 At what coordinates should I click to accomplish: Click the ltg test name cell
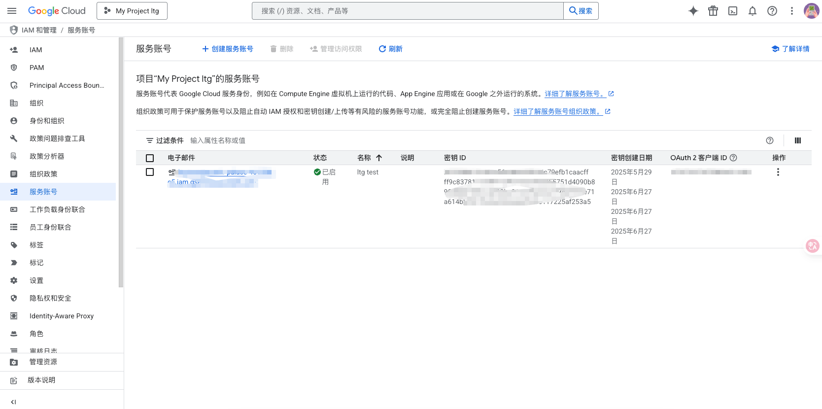point(368,172)
